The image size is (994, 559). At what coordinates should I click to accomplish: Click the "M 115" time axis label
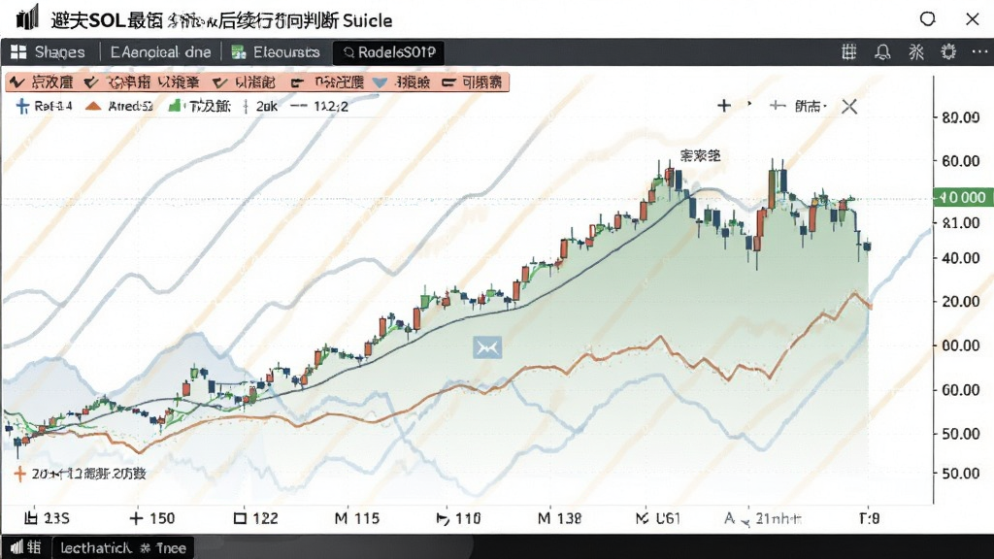tap(357, 518)
